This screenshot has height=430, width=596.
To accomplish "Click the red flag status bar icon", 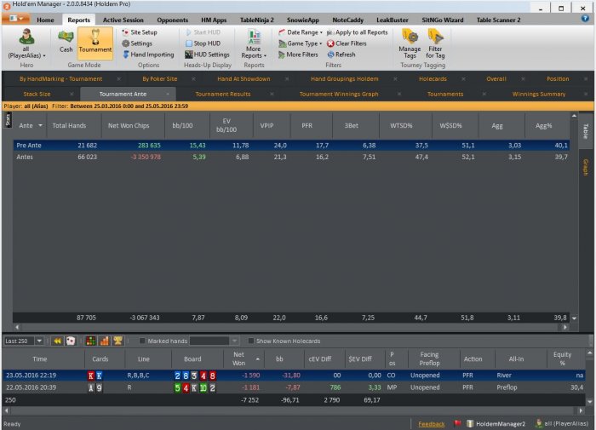I will coord(457,423).
